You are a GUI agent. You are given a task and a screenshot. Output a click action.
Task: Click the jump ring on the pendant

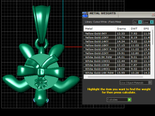[42, 44]
